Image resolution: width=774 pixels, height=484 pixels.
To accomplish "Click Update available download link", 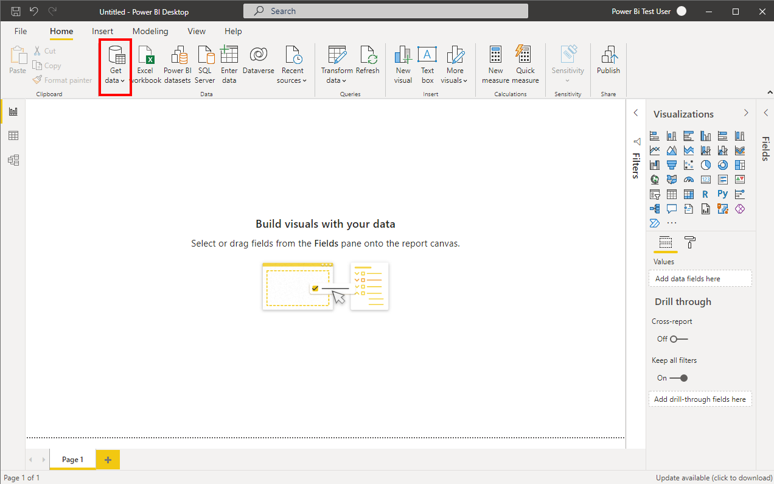I will click(x=713, y=478).
